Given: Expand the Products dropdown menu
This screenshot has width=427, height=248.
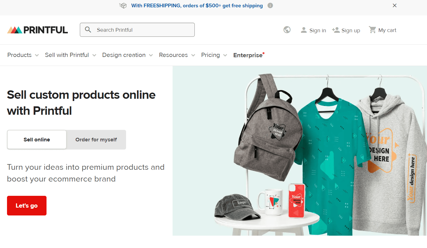Looking at the screenshot, I should click(x=23, y=55).
